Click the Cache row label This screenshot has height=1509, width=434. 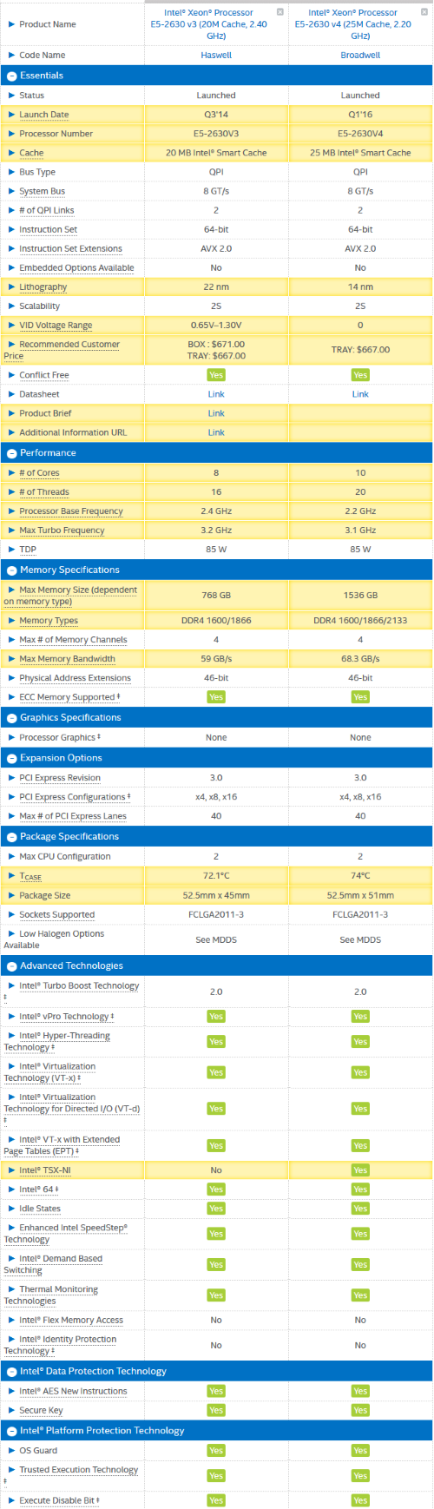tap(31, 153)
